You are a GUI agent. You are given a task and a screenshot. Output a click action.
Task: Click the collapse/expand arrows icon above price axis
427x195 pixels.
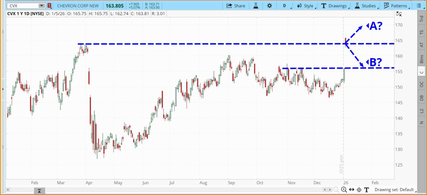(399, 14)
